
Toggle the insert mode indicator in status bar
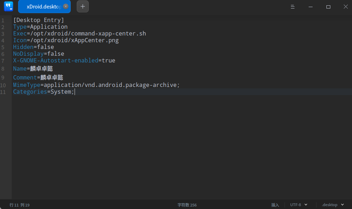275,205
